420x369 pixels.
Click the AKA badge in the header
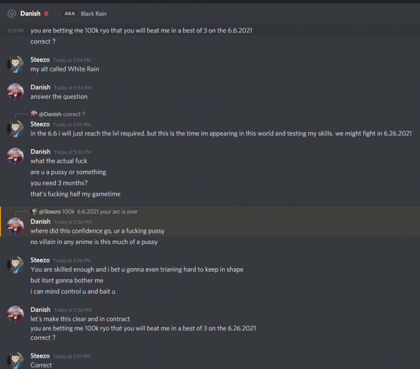pyautogui.click(x=69, y=14)
